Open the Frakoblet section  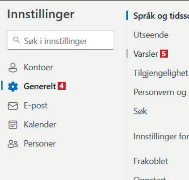tap(151, 161)
